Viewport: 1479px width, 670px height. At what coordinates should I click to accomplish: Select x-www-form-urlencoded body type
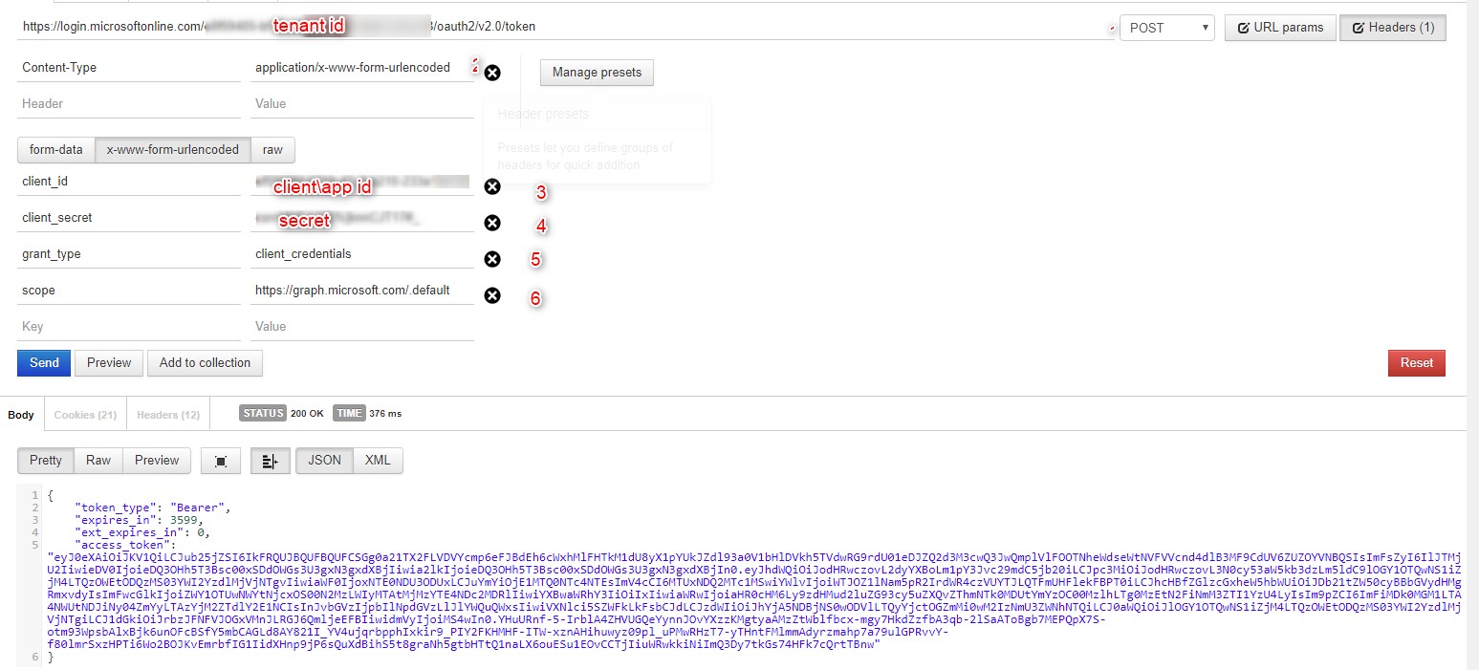click(173, 150)
